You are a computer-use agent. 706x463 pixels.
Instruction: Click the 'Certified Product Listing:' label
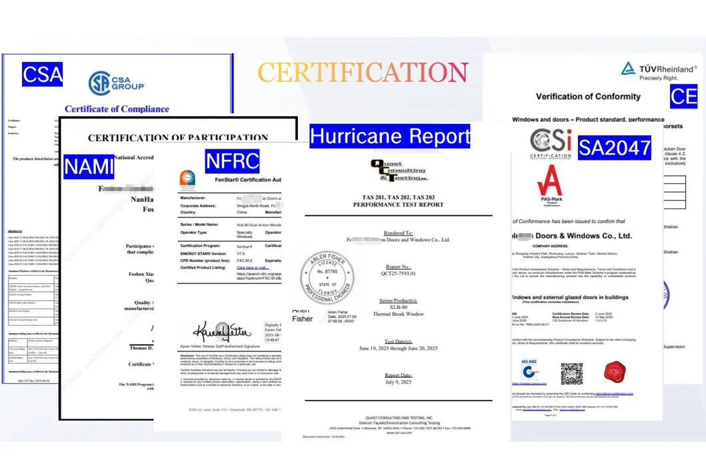coord(203,267)
